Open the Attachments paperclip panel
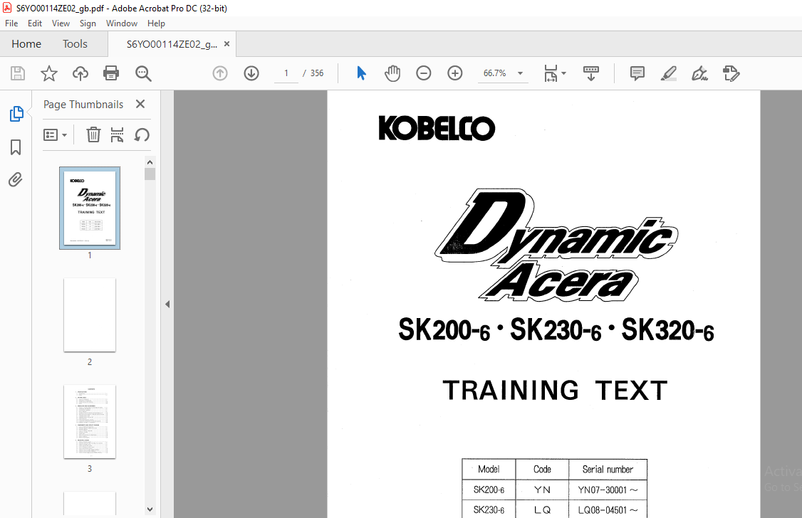Viewport: 802px width, 518px height. pos(16,180)
